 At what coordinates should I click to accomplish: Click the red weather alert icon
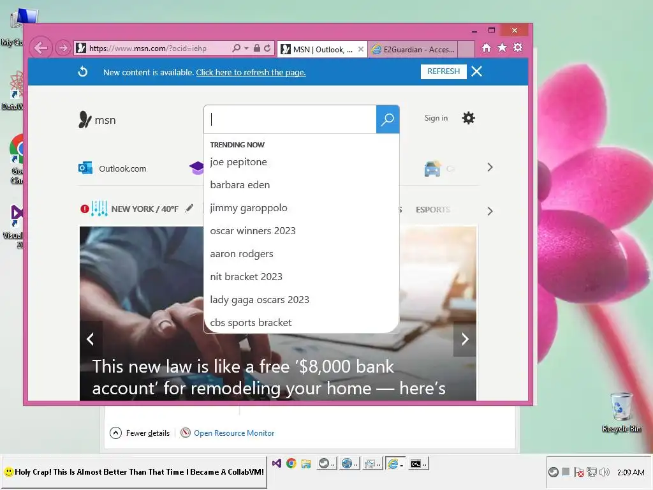[85, 209]
